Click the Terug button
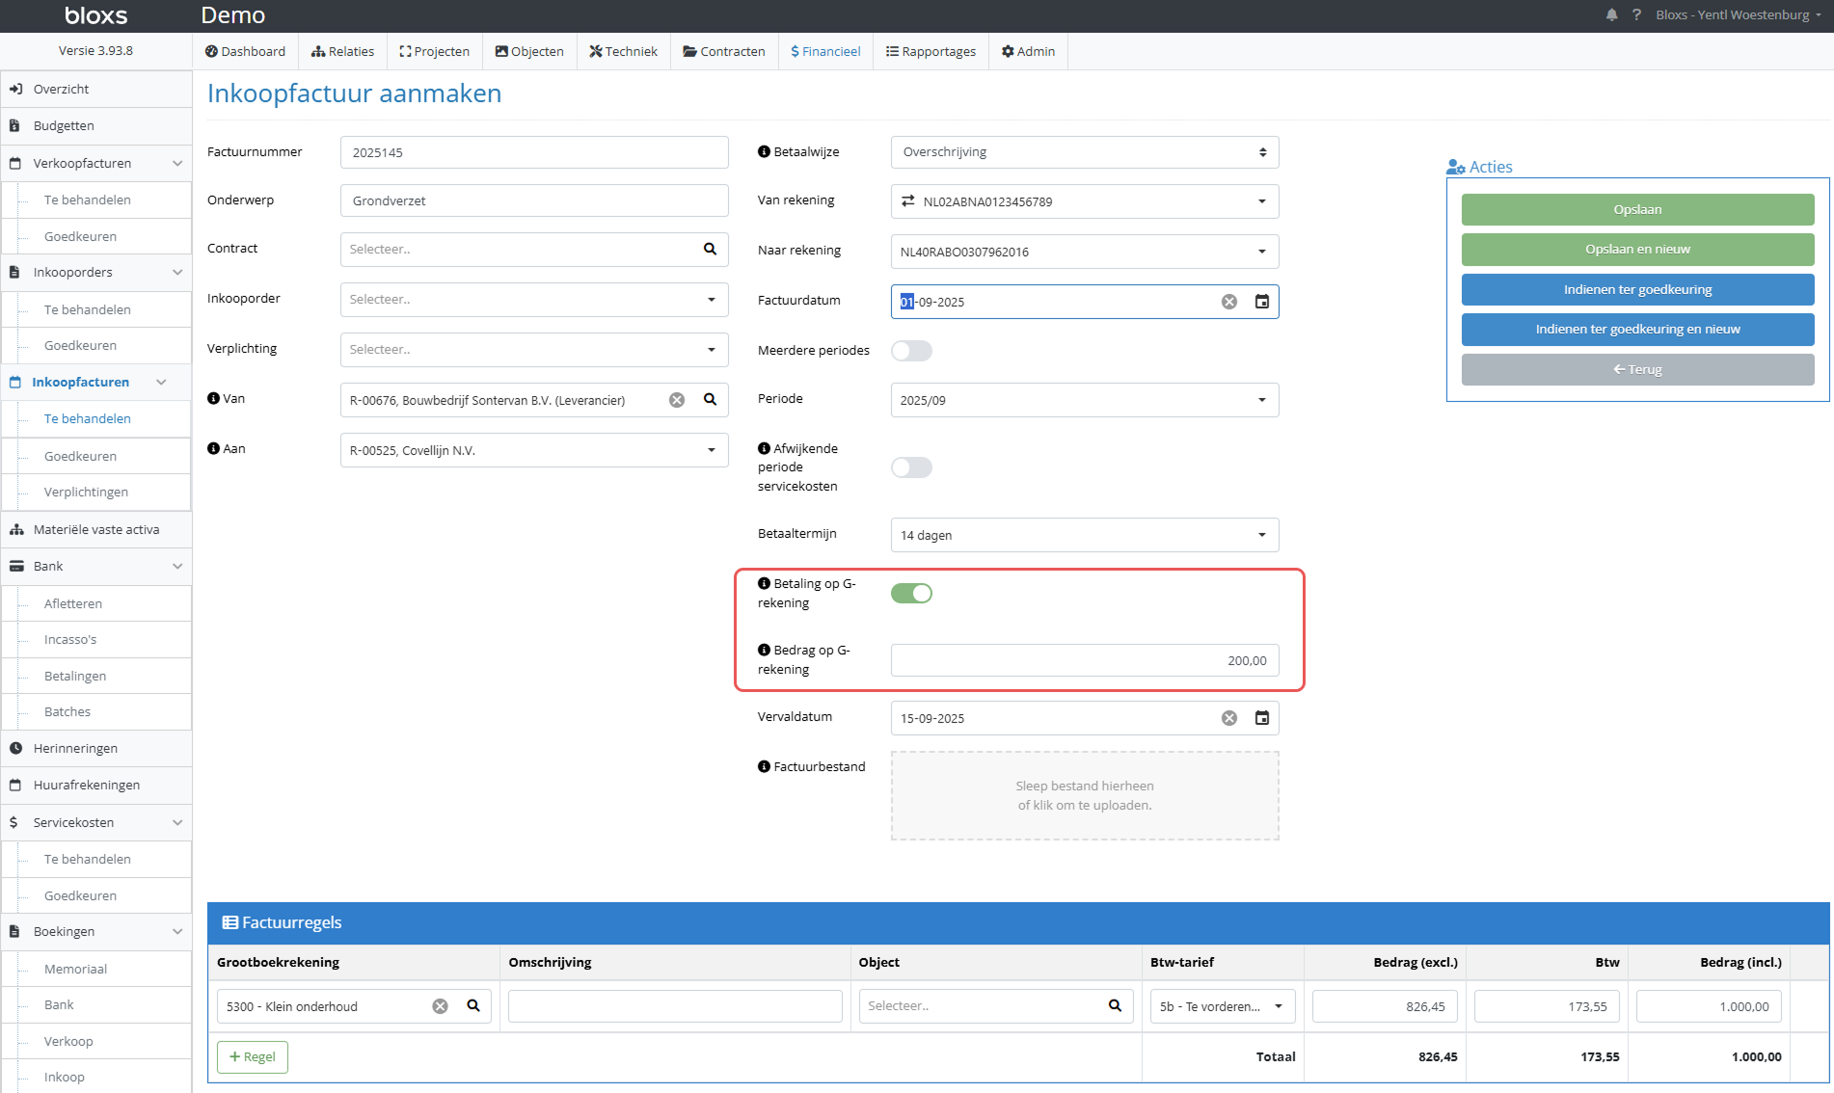Screen dimensions: 1834x1093 [1637, 369]
